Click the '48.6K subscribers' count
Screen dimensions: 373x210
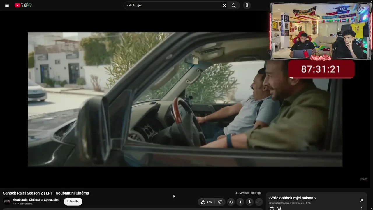[x=22, y=204]
